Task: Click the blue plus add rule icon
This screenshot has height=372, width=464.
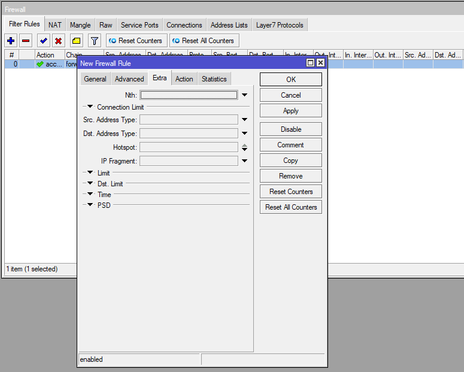Action: pyautogui.click(x=11, y=41)
